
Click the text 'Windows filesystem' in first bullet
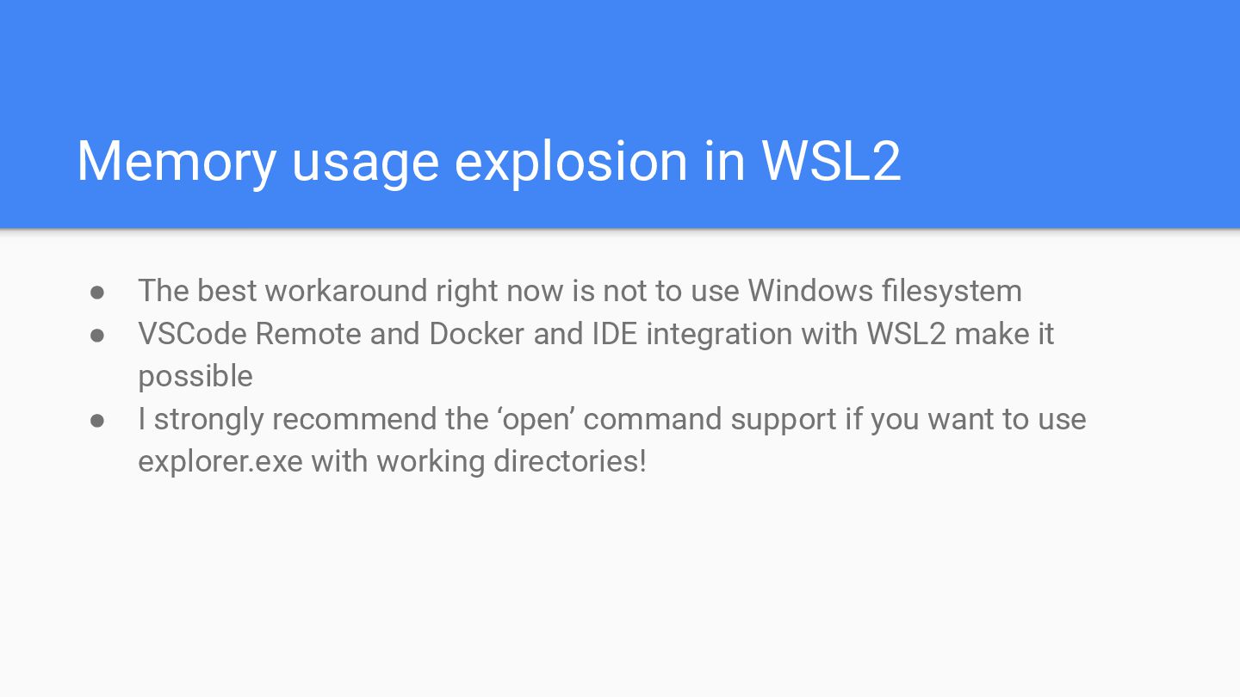point(884,291)
